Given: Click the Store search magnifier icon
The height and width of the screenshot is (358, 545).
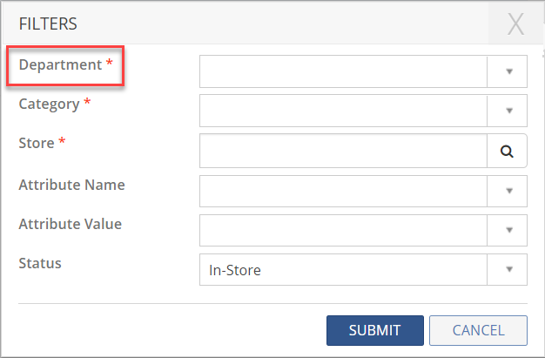Looking at the screenshot, I should coord(507,151).
